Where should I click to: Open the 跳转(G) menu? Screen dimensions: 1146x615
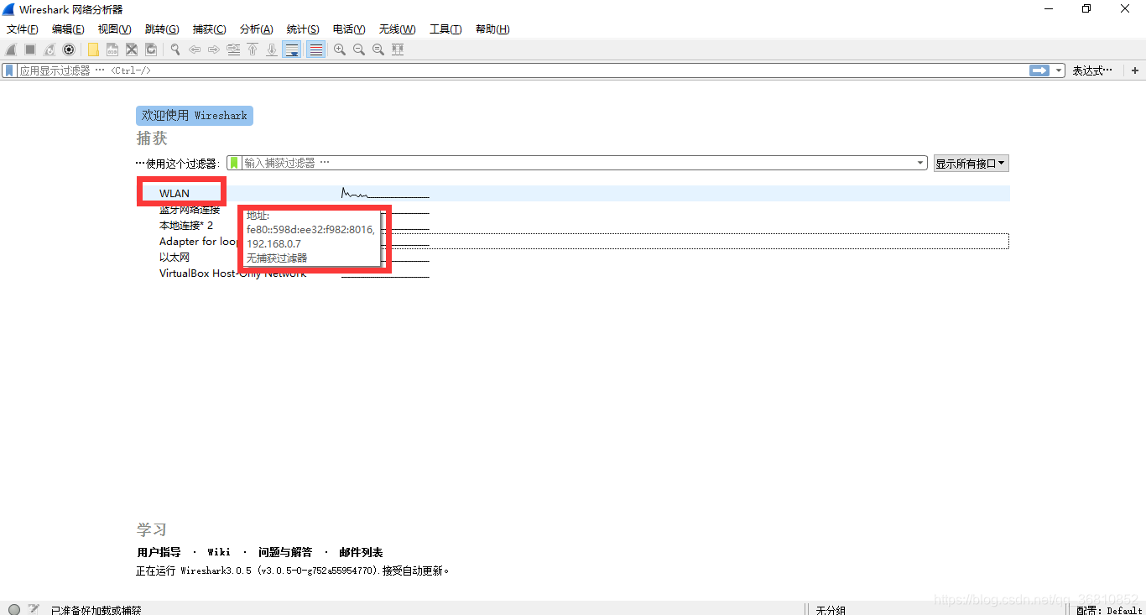point(162,29)
